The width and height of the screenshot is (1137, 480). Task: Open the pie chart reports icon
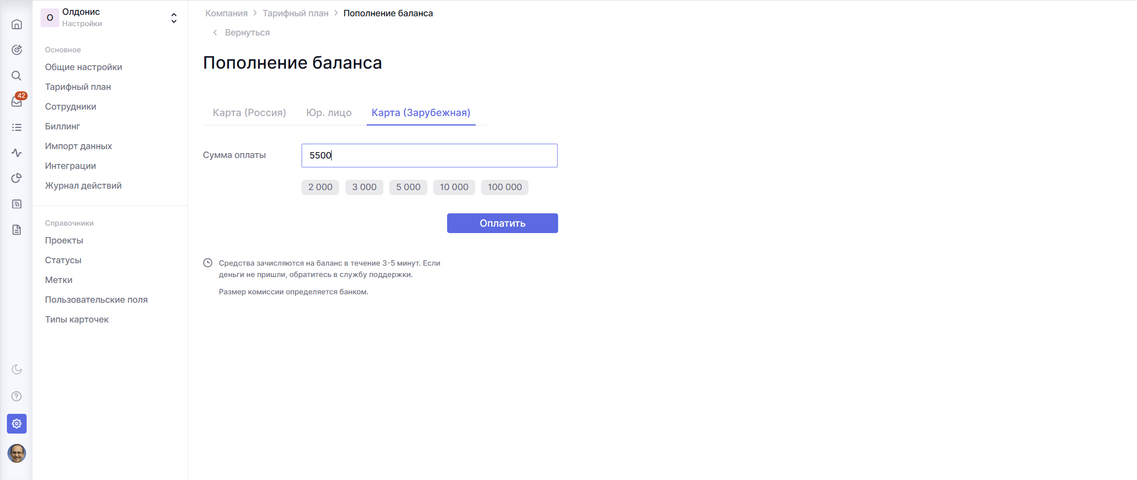[17, 178]
